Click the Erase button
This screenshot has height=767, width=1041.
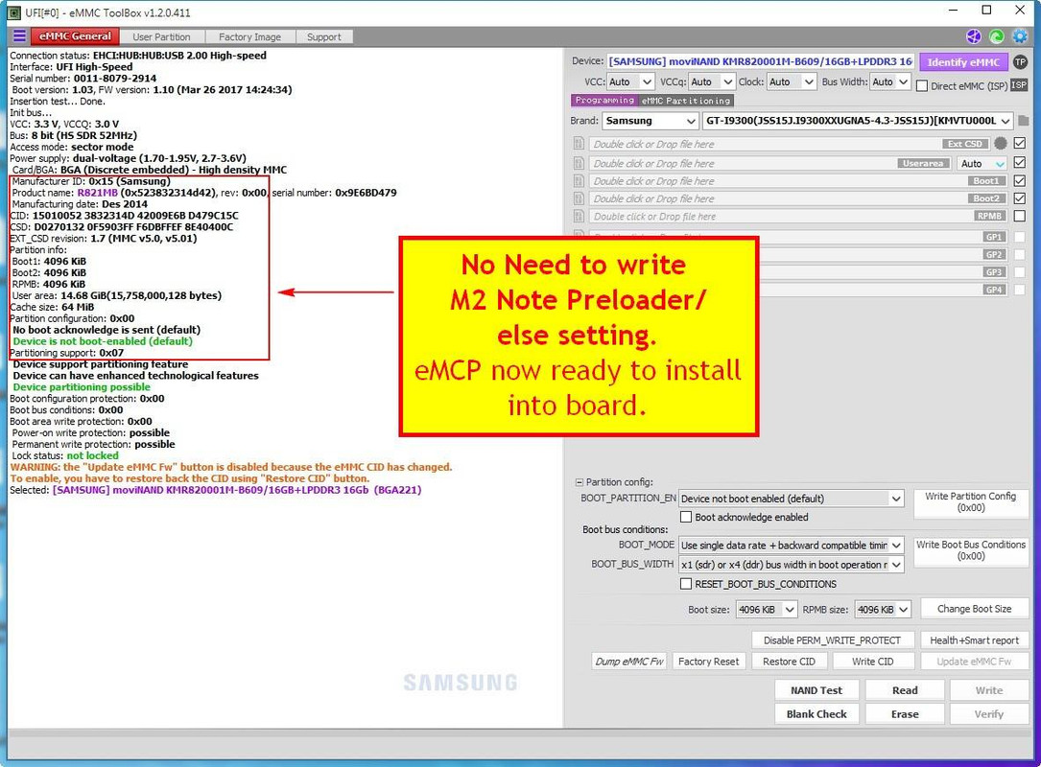905,714
